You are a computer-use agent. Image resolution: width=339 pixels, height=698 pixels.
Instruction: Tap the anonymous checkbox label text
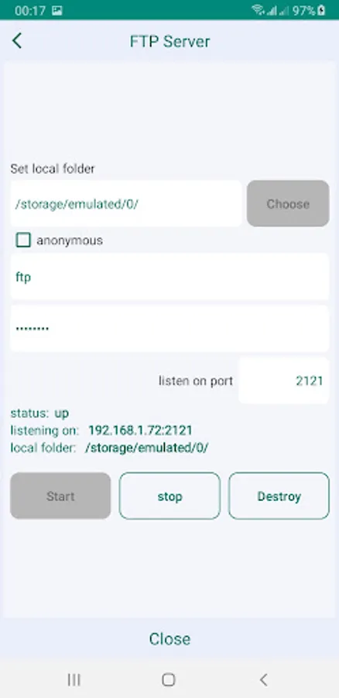[70, 240]
